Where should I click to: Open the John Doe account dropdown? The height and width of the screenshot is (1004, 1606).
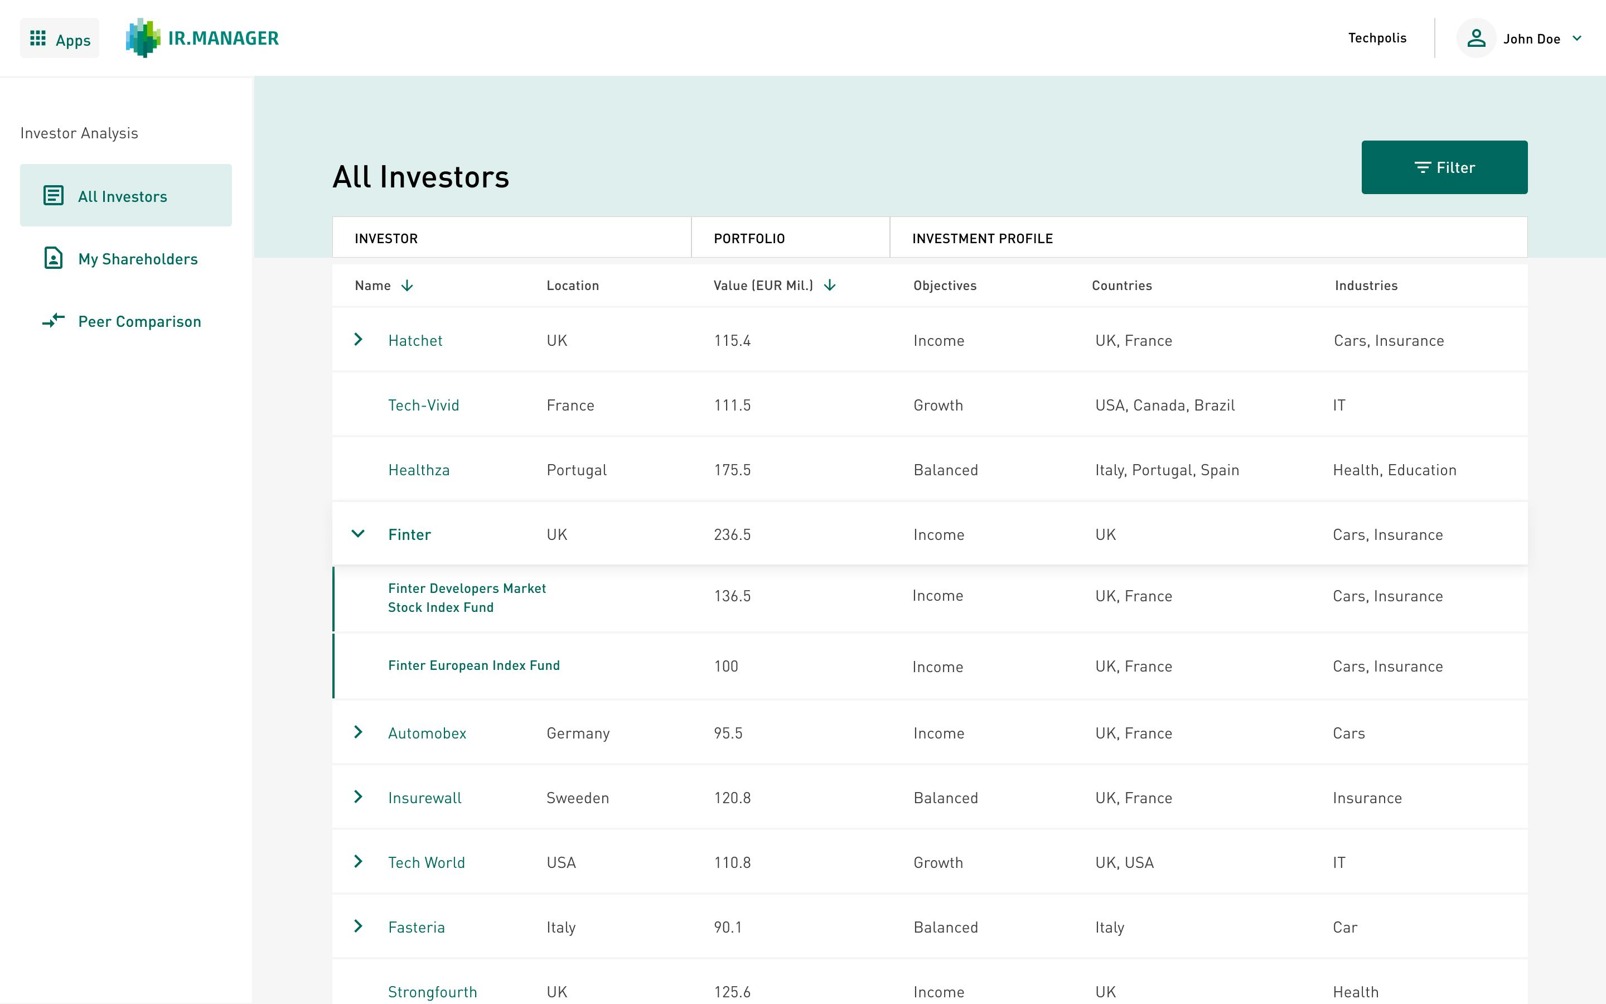pyautogui.click(x=1578, y=38)
